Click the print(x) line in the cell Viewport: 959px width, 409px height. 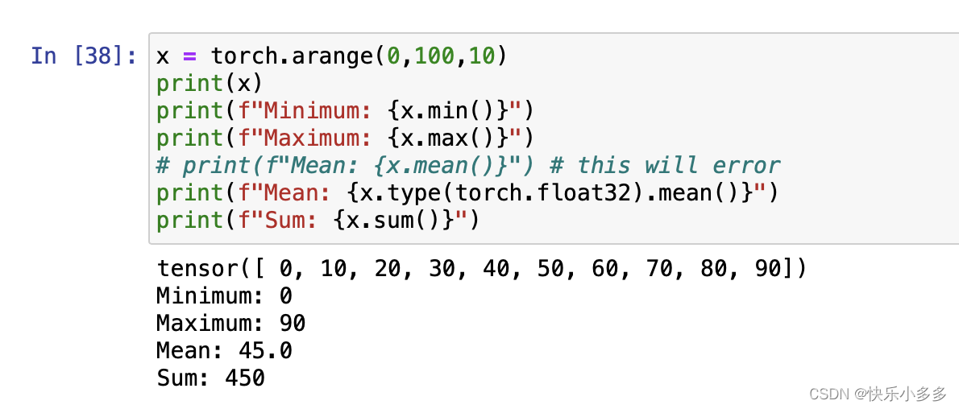210,84
